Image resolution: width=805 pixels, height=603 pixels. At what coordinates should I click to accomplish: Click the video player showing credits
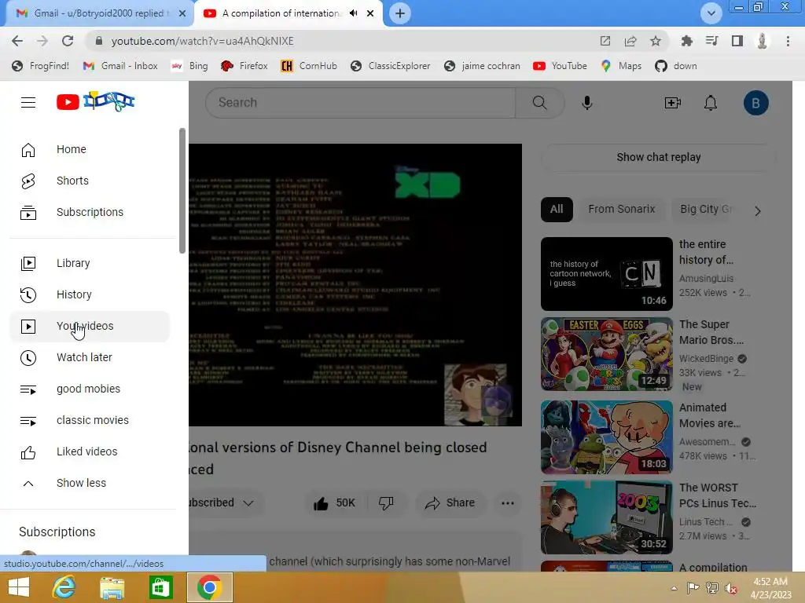coord(355,284)
